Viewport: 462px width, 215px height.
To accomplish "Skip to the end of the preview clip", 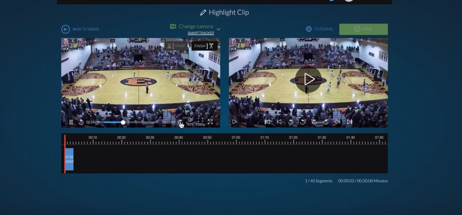I will 350,122.
